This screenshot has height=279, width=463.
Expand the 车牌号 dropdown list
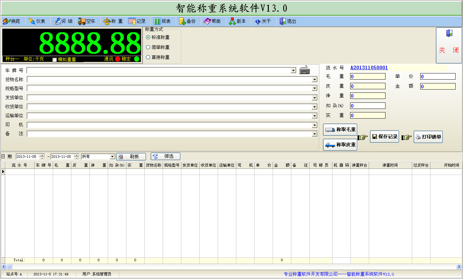pos(293,71)
